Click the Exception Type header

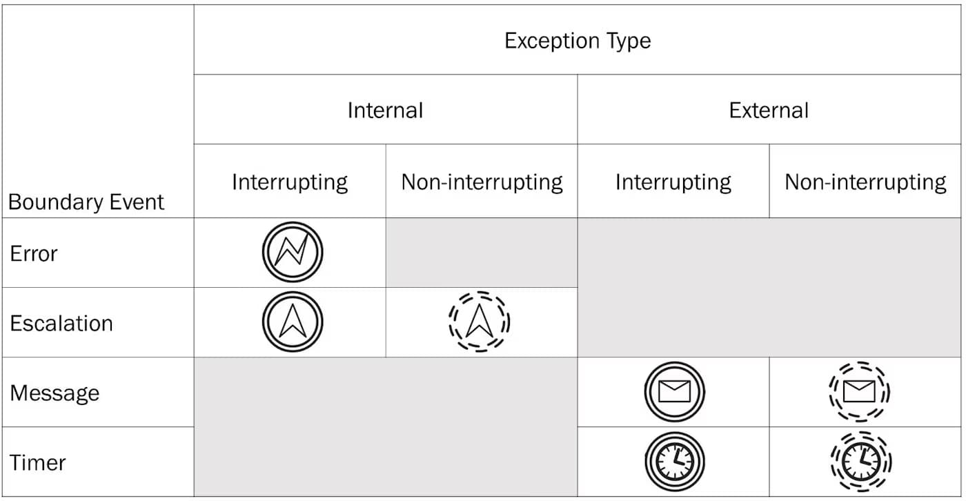click(x=578, y=41)
